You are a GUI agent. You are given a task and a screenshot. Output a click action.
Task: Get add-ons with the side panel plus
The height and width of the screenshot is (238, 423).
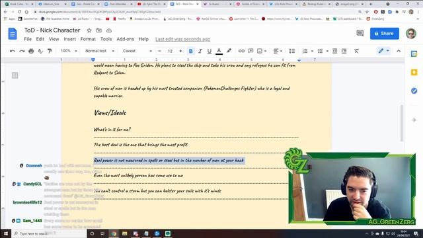click(414, 120)
